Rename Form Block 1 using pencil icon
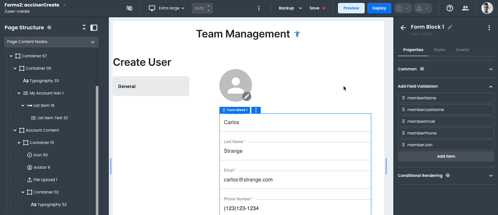The height and width of the screenshot is (215, 498). coord(450,27)
